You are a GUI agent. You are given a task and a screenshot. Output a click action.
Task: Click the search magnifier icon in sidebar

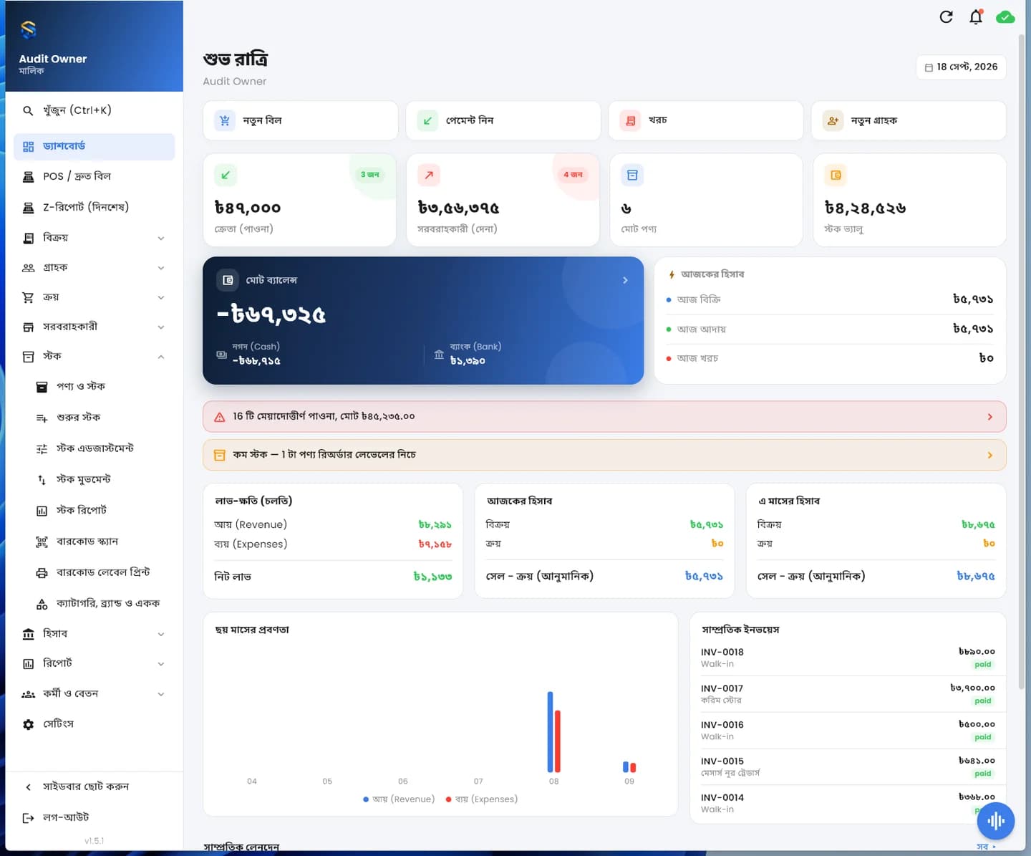tap(28, 110)
